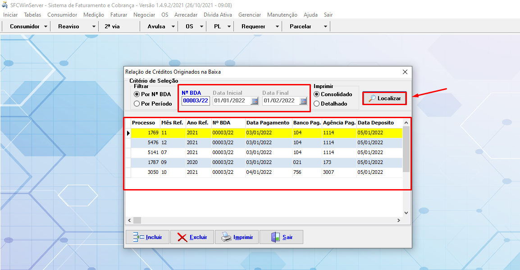Click the Localizar magnifier search button

coord(384,98)
